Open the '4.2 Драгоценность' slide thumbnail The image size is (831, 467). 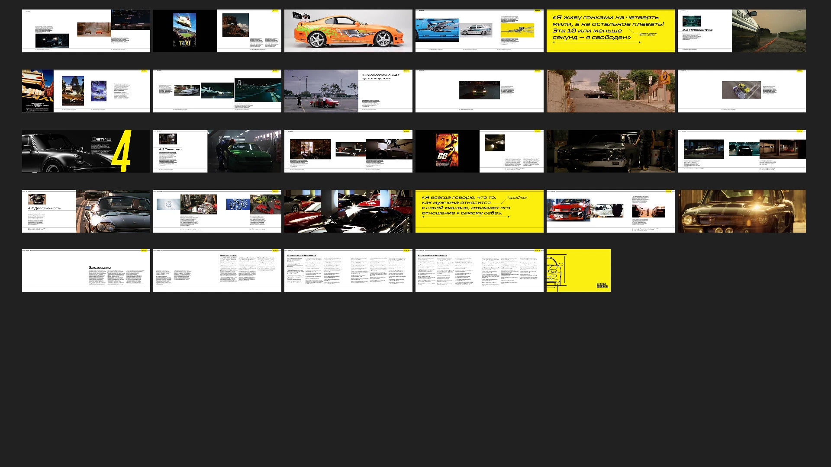click(86, 211)
